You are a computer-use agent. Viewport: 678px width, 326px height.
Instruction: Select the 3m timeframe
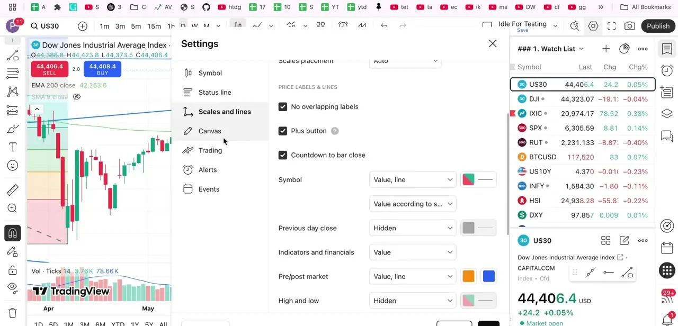[120, 26]
